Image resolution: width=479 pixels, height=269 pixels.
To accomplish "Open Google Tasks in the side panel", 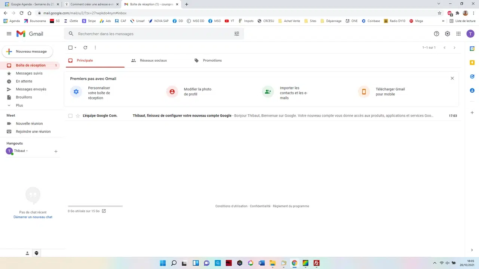I will [472, 77].
